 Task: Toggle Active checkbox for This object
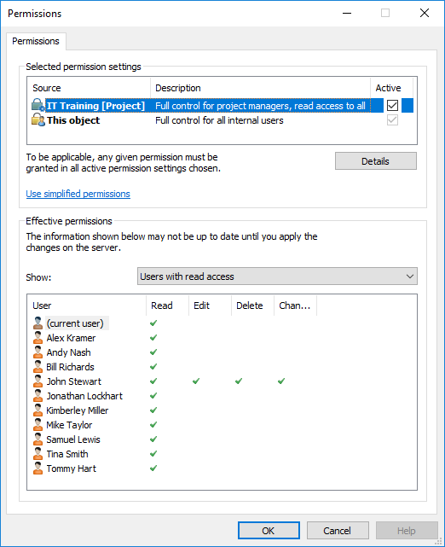coord(392,120)
